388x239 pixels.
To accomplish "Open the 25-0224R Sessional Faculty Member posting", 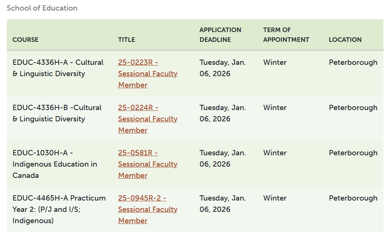I will 147,119.
